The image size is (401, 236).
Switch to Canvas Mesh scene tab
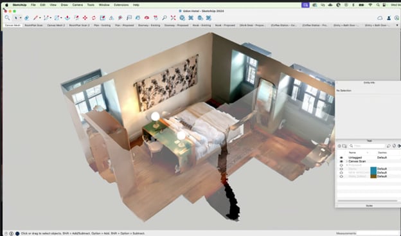coord(13,25)
